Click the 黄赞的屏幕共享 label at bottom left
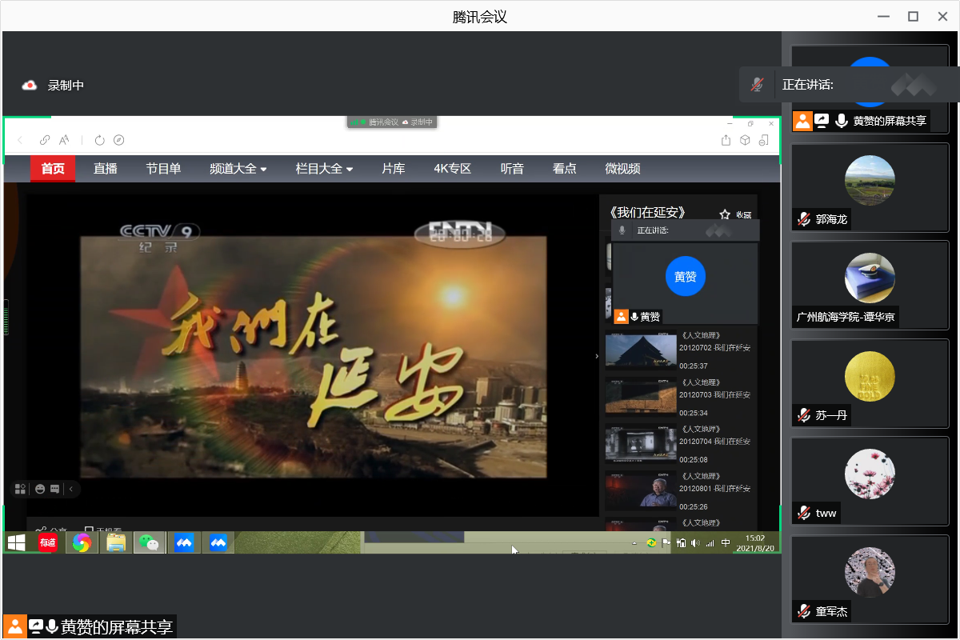The width and height of the screenshot is (960, 640). coord(117,626)
